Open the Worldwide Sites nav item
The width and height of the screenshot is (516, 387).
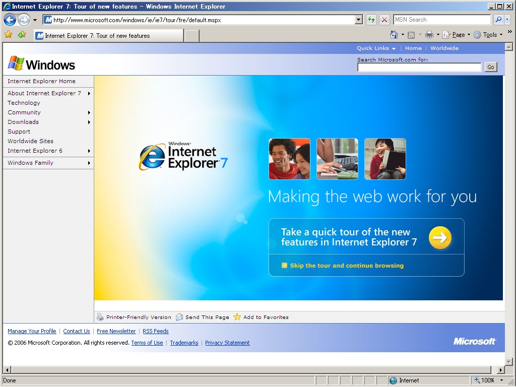[30, 141]
